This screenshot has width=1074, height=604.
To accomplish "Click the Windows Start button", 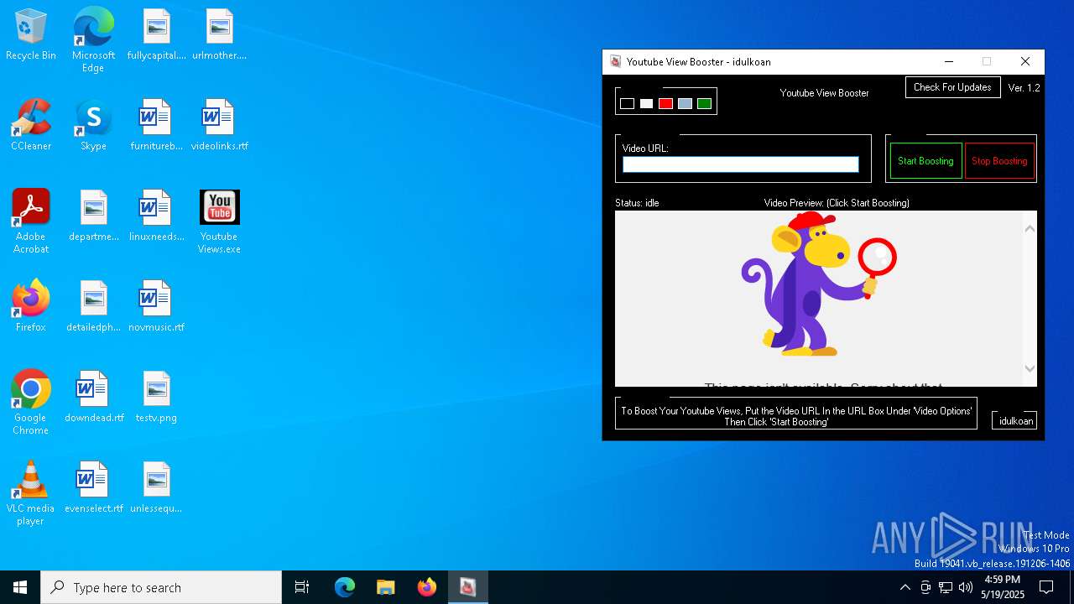I will point(20,587).
